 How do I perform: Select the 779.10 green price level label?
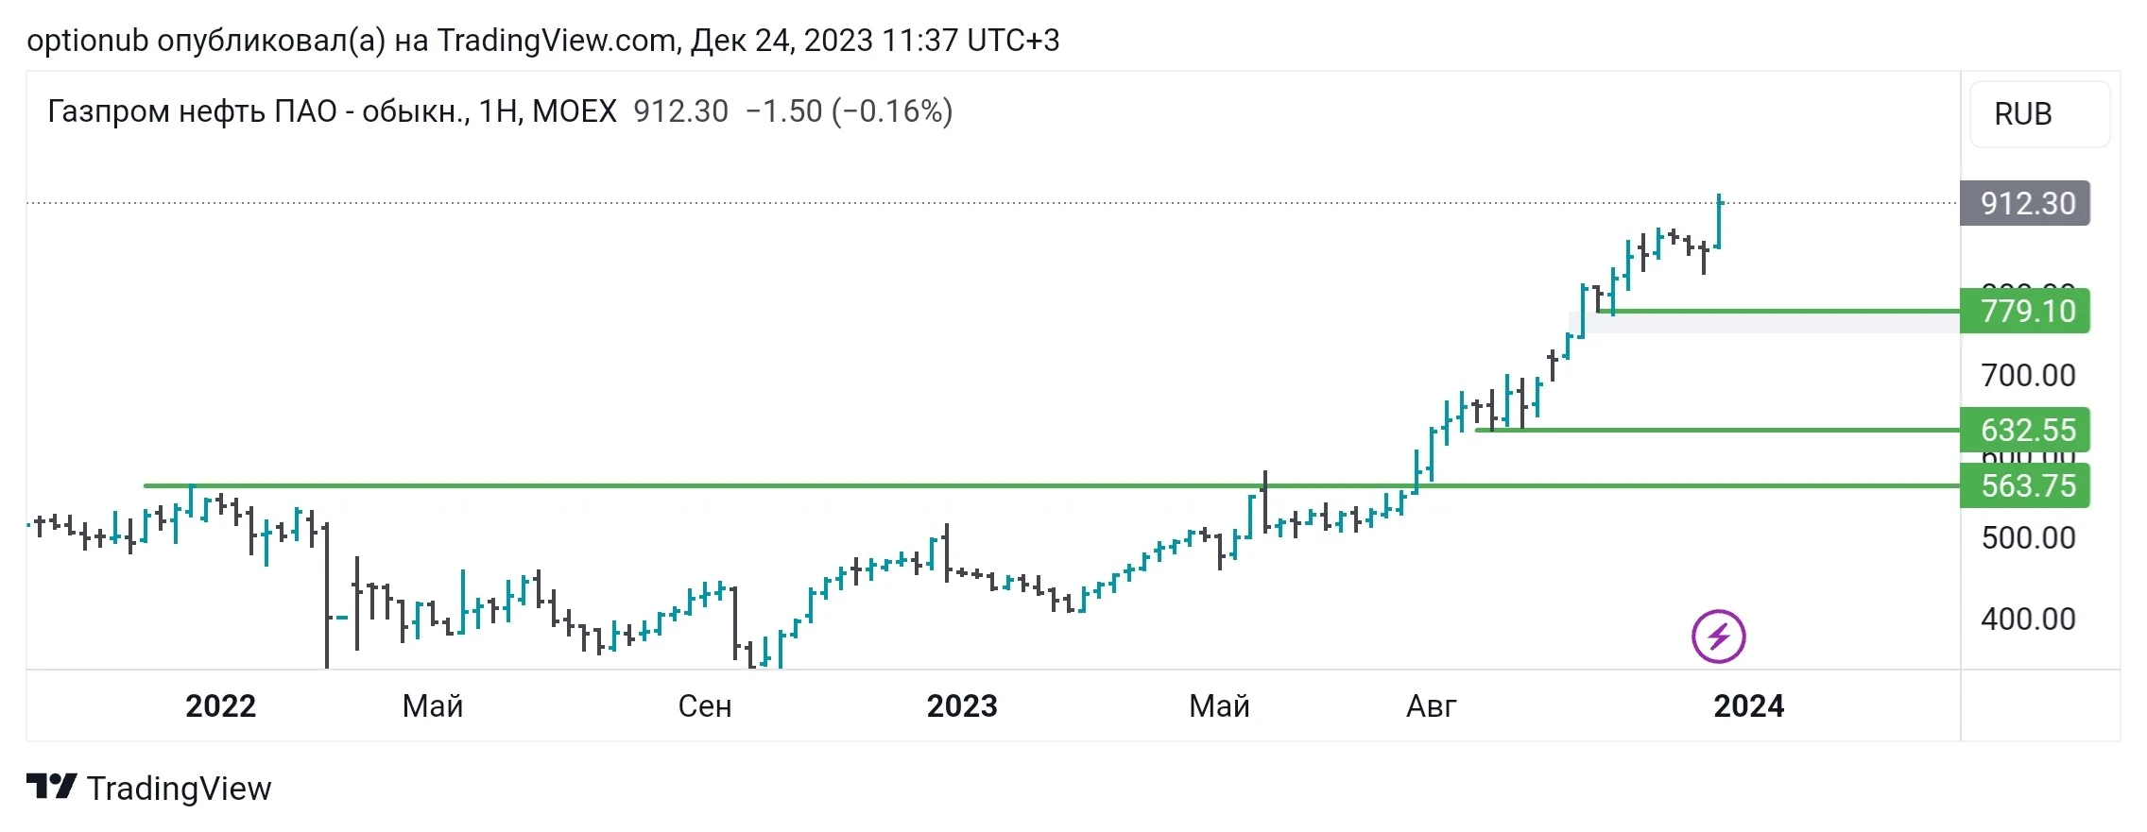2025,311
